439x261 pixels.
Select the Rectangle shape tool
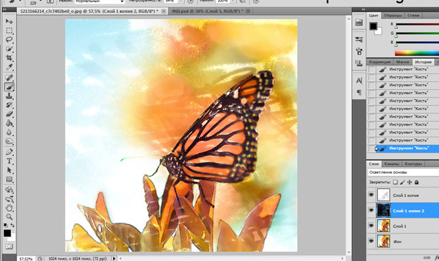tap(9, 179)
